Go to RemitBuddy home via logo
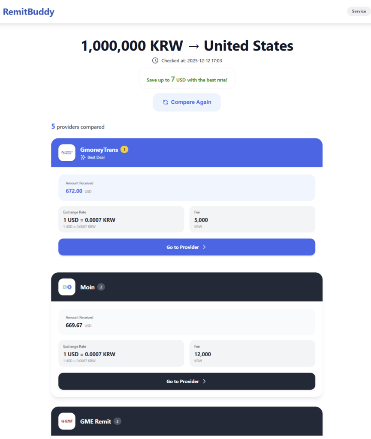 click(x=29, y=12)
